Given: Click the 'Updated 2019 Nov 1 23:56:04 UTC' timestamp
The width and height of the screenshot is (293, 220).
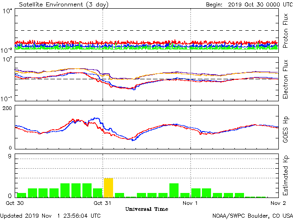Looking at the screenshot, I should click(x=50, y=216).
